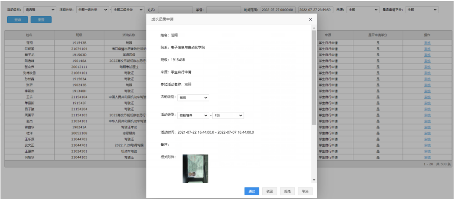454x199 pixels.
Task: Click the start time 2022-07-27 00:00:00 field
Action: (x=278, y=10)
